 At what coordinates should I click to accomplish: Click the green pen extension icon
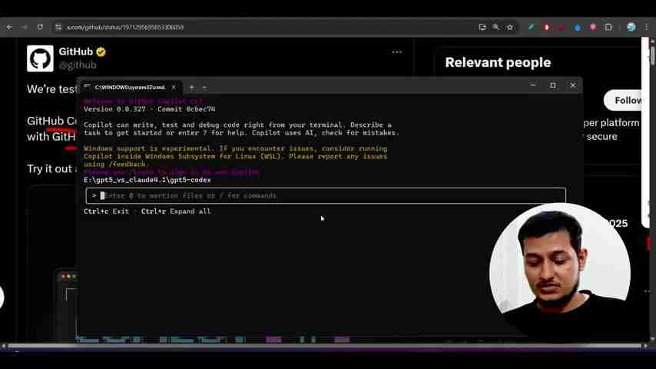[531, 27]
